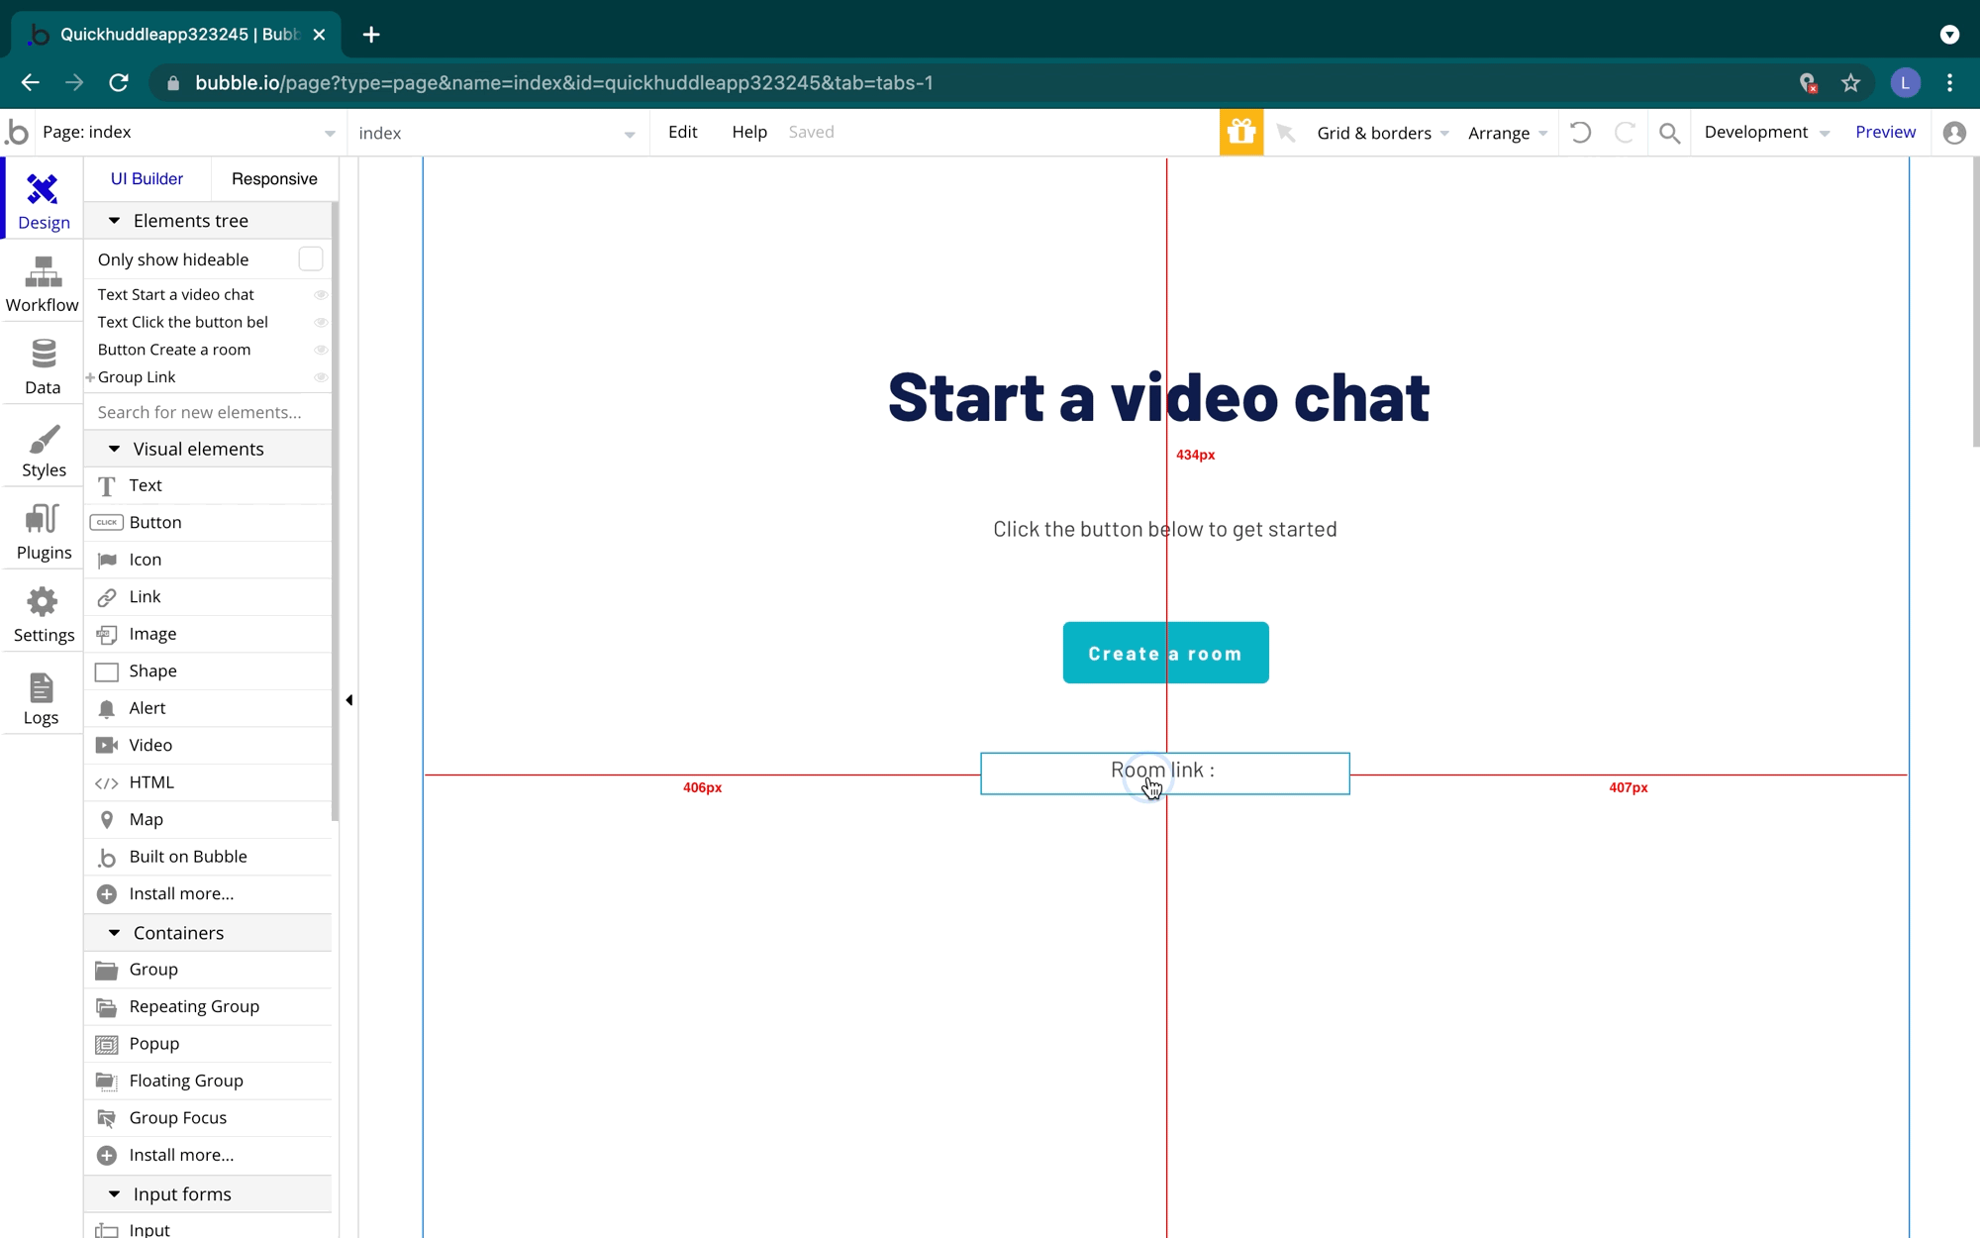Collapse the Containers section
This screenshot has width=1980, height=1238.
(x=114, y=933)
